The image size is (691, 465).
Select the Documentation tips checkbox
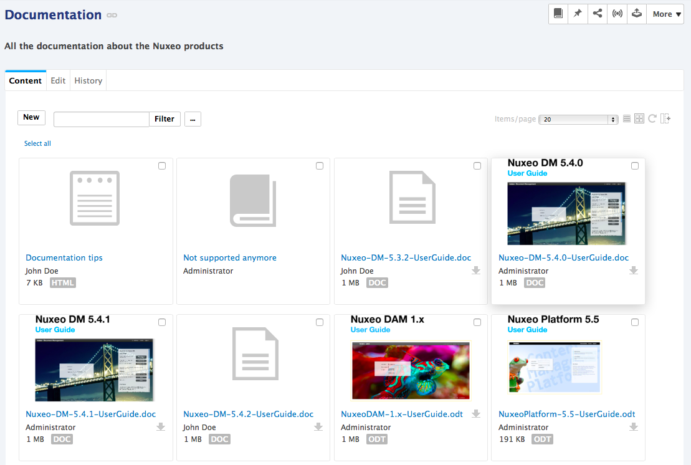[162, 166]
